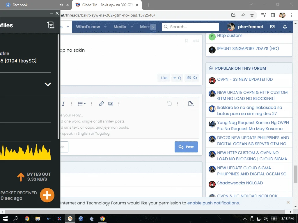Viewport: 298px width, 223px height.
Task: Toggle italic formatting in the editor
Action: coord(63,104)
